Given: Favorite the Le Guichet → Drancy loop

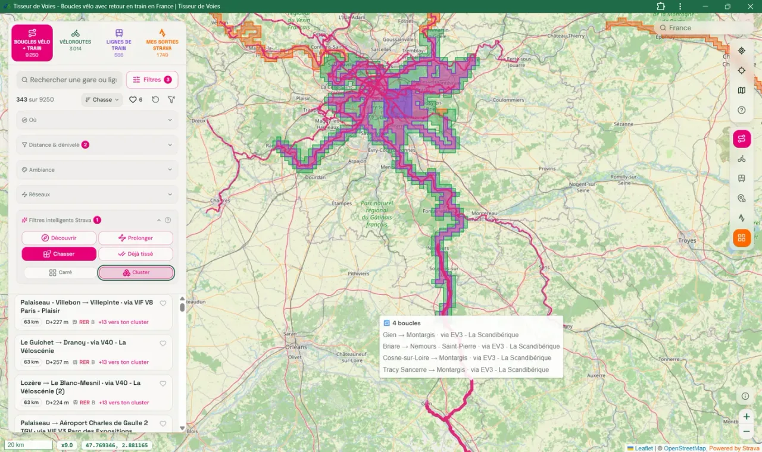Looking at the screenshot, I should (x=163, y=343).
